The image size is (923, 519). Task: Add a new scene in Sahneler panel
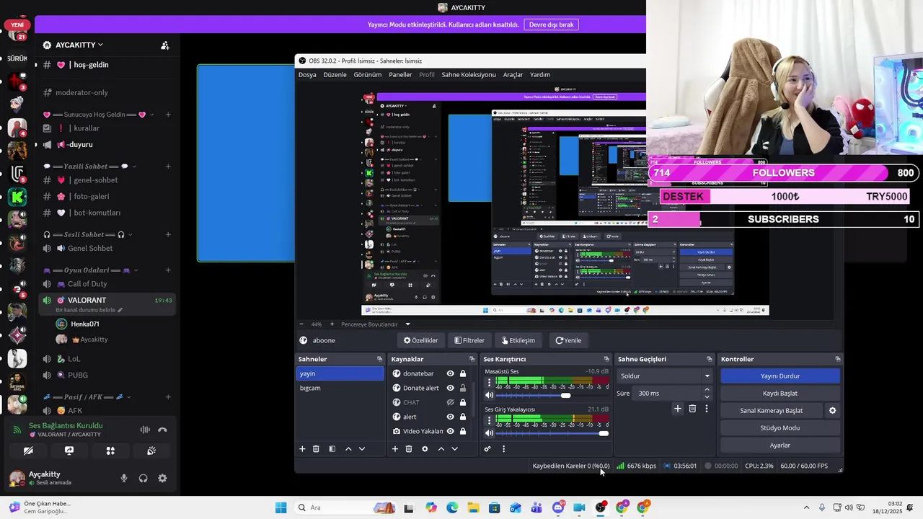(x=302, y=449)
